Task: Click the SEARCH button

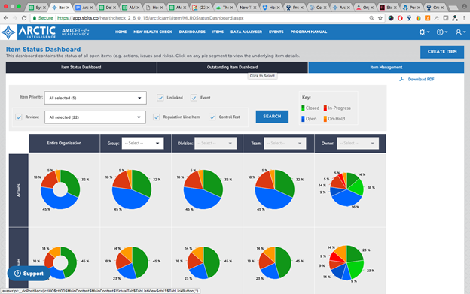Action: point(272,117)
